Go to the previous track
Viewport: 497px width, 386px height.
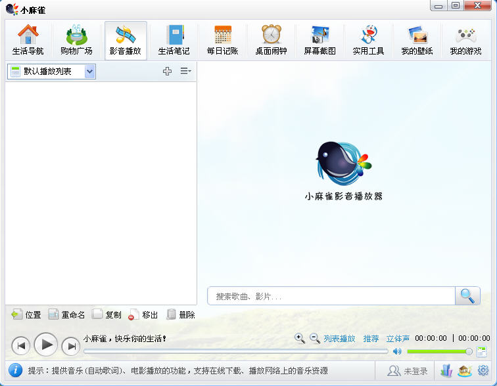(x=20, y=346)
